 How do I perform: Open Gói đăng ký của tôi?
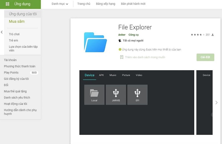coord(16,79)
